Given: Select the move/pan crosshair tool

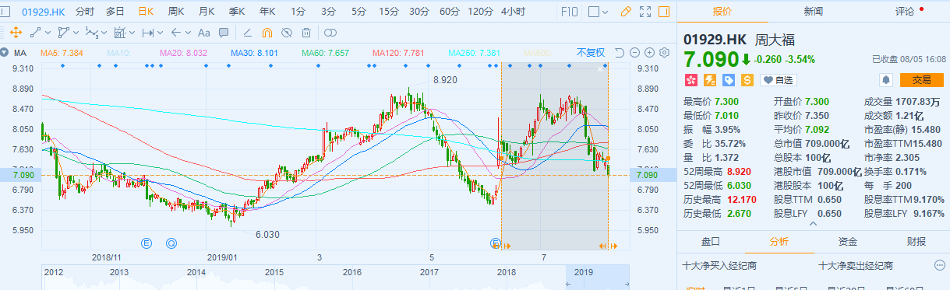Looking at the screenshot, I should [15, 33].
